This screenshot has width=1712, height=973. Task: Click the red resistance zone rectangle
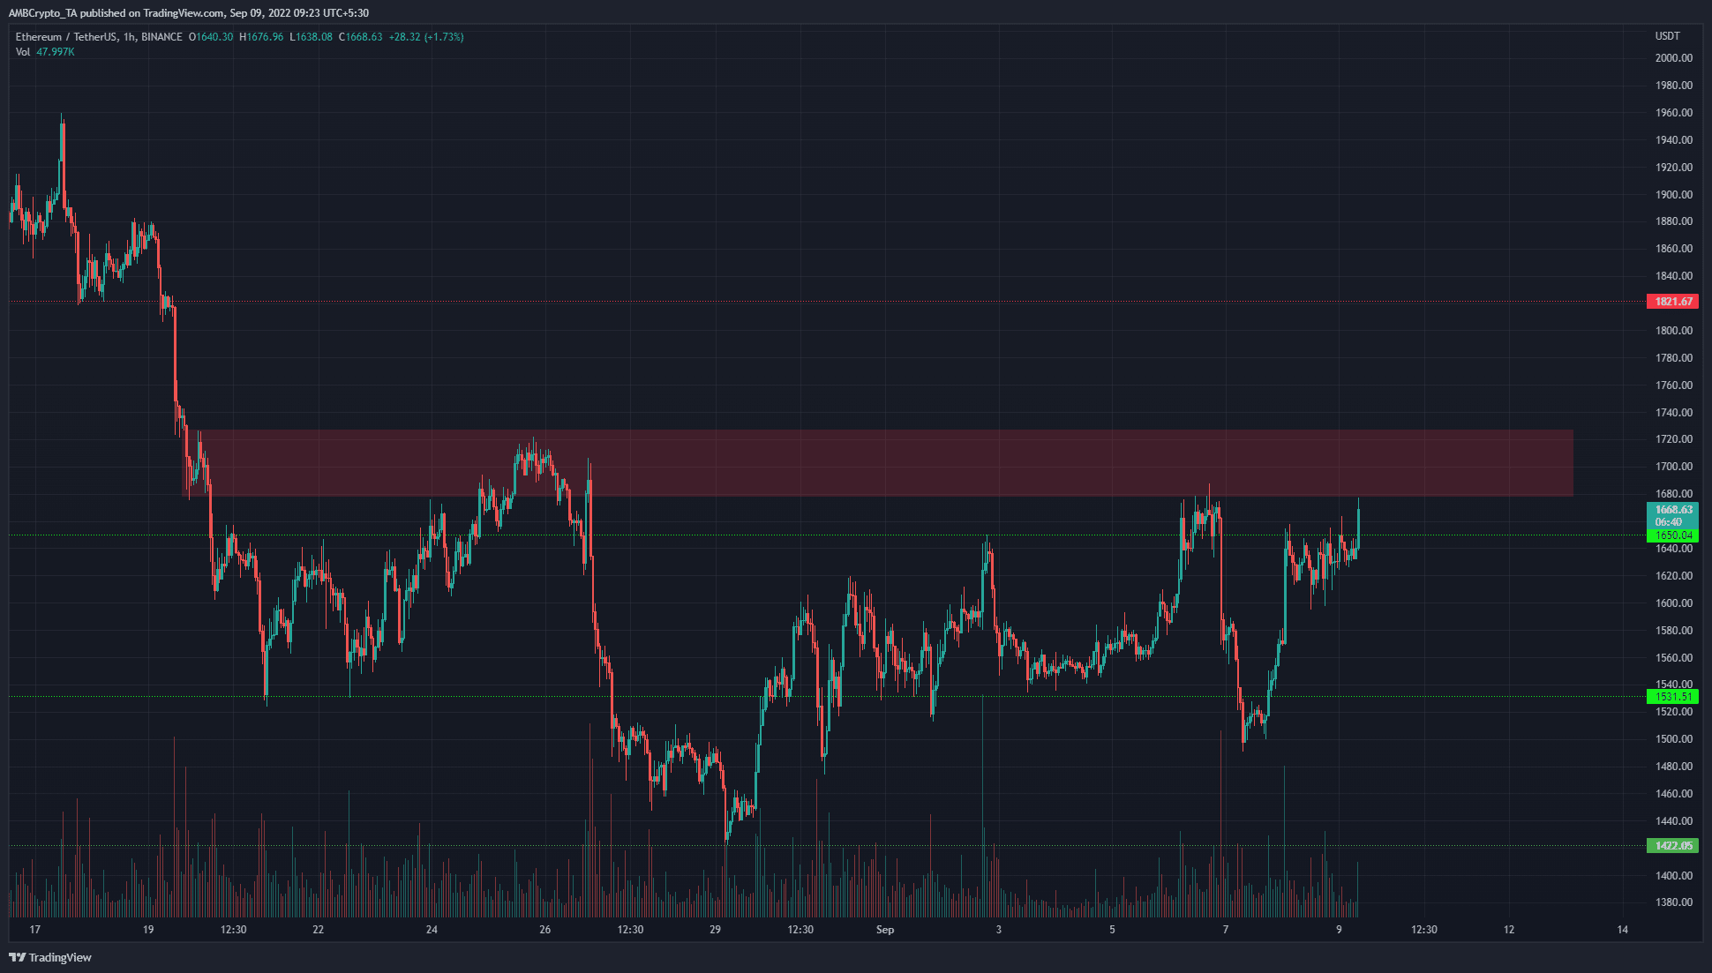tap(877, 463)
